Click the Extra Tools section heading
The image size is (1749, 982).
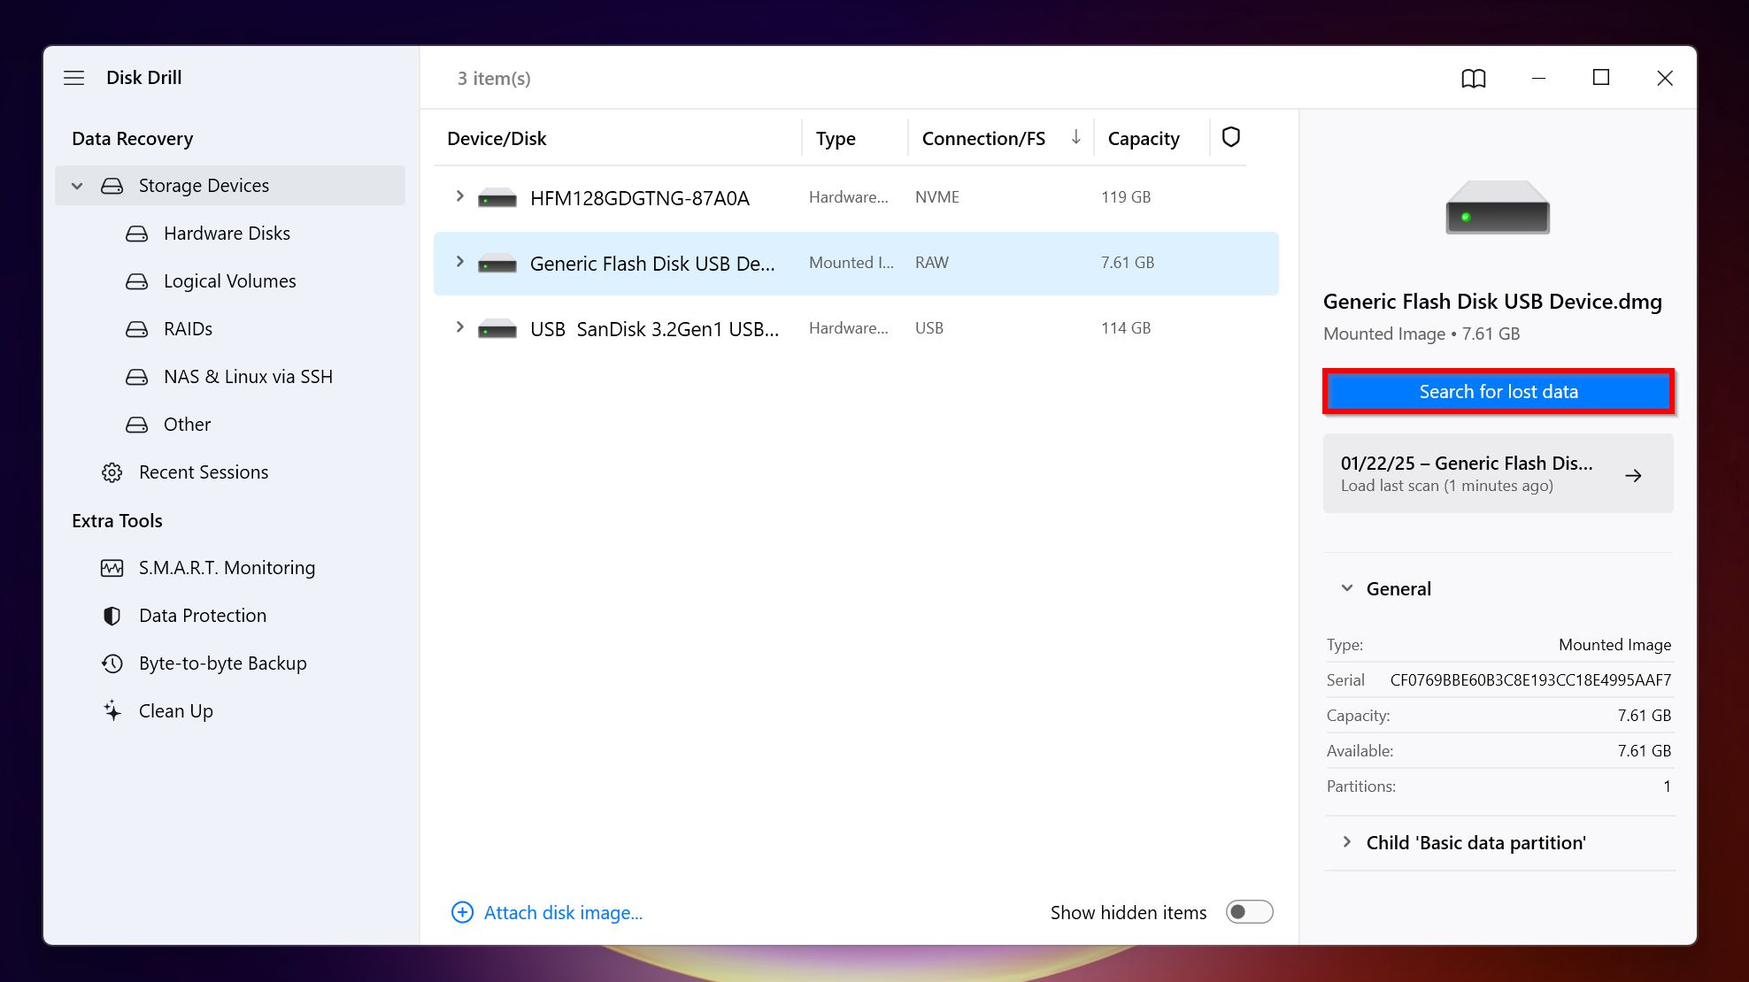pyautogui.click(x=117, y=520)
